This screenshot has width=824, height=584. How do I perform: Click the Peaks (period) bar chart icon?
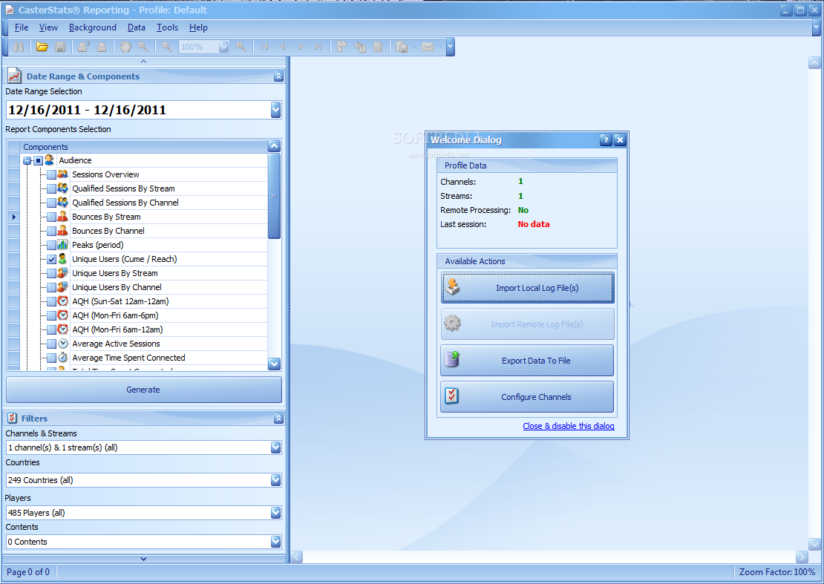click(62, 244)
